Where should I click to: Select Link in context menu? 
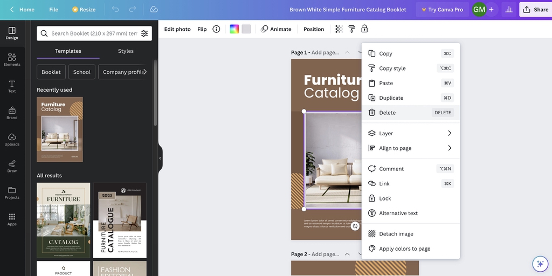point(410,184)
